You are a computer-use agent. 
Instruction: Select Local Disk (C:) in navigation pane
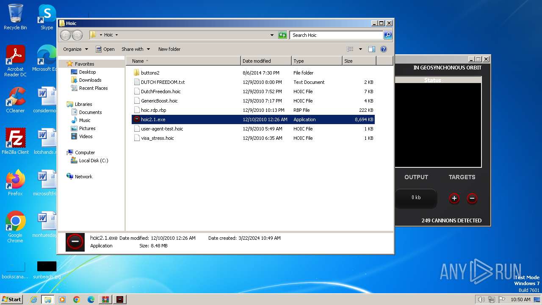click(x=94, y=161)
